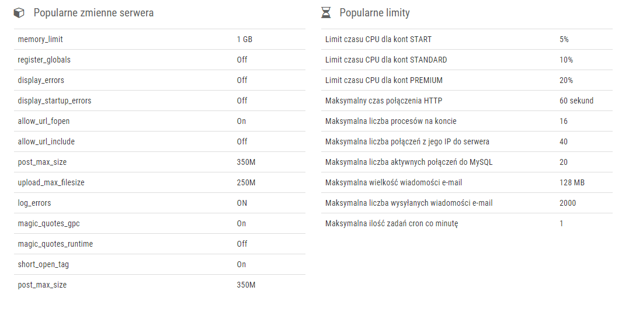Image resolution: width=622 pixels, height=311 pixels.
Task: Select Maksymalna ilość zadań cron co minutę
Action: (391, 223)
